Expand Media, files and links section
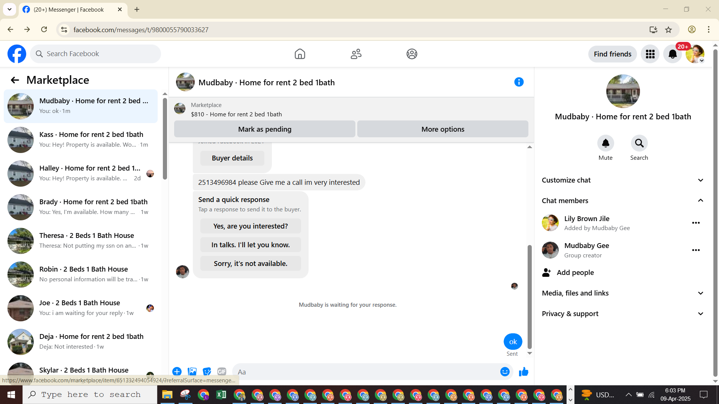Screen dimensions: 719x404 click(x=623, y=293)
